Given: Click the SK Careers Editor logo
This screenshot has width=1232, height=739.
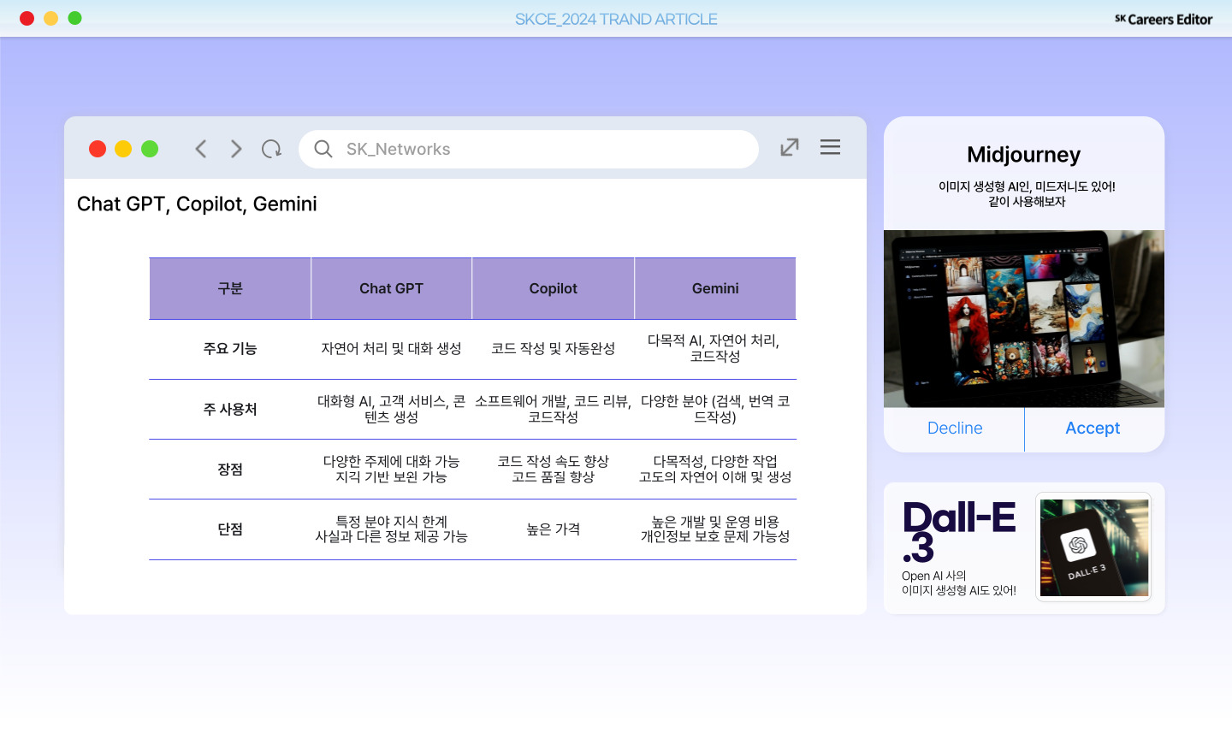Looking at the screenshot, I should tap(1164, 19).
